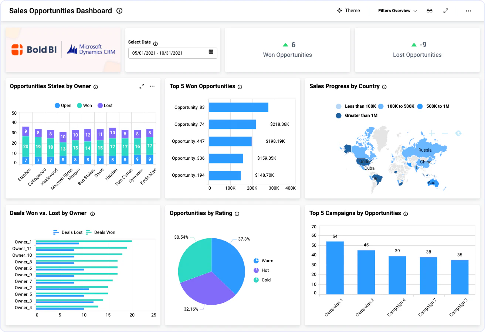Zoom in on the map

point(432,133)
